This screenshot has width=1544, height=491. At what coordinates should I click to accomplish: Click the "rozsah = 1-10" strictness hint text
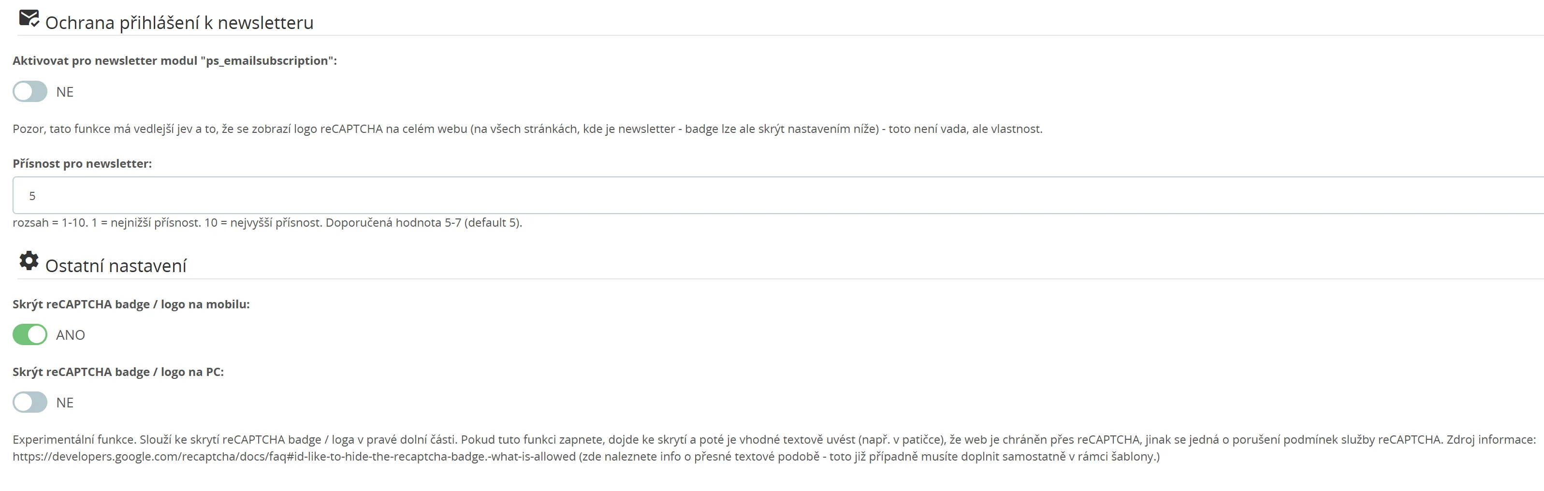coord(267,222)
